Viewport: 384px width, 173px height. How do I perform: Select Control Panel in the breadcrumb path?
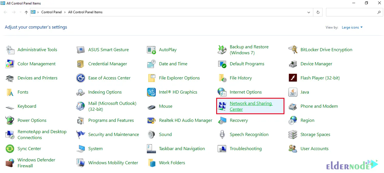coord(52,12)
